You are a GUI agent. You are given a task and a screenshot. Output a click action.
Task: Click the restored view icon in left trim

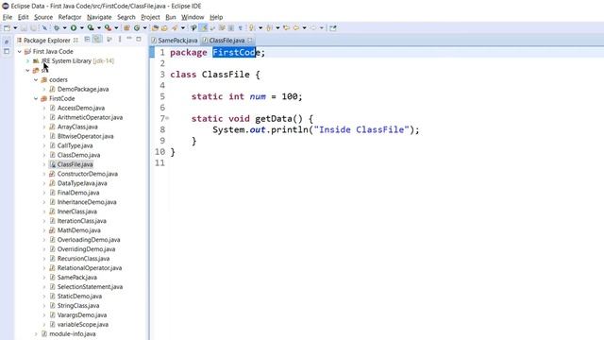7,42
